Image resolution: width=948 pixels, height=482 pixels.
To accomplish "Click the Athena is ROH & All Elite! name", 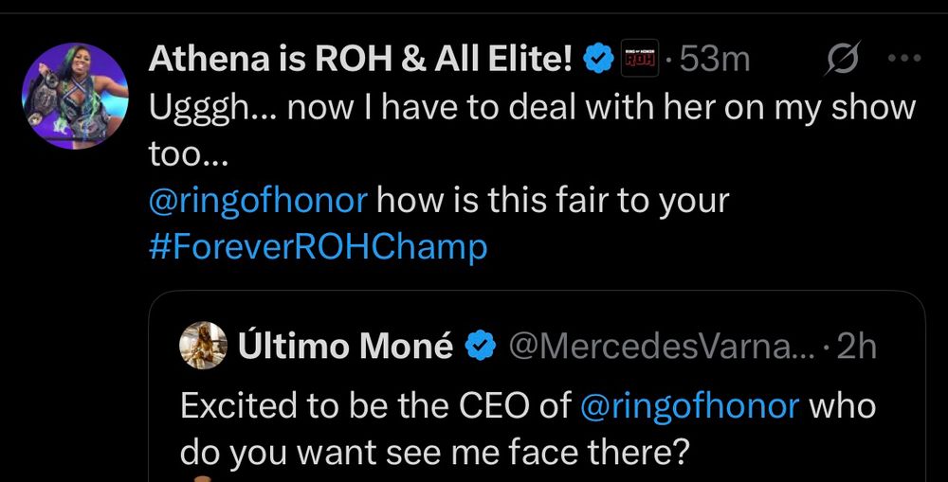I will pos(360,61).
